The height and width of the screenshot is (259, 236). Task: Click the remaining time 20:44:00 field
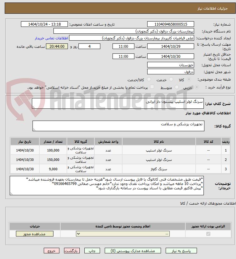click(57, 46)
